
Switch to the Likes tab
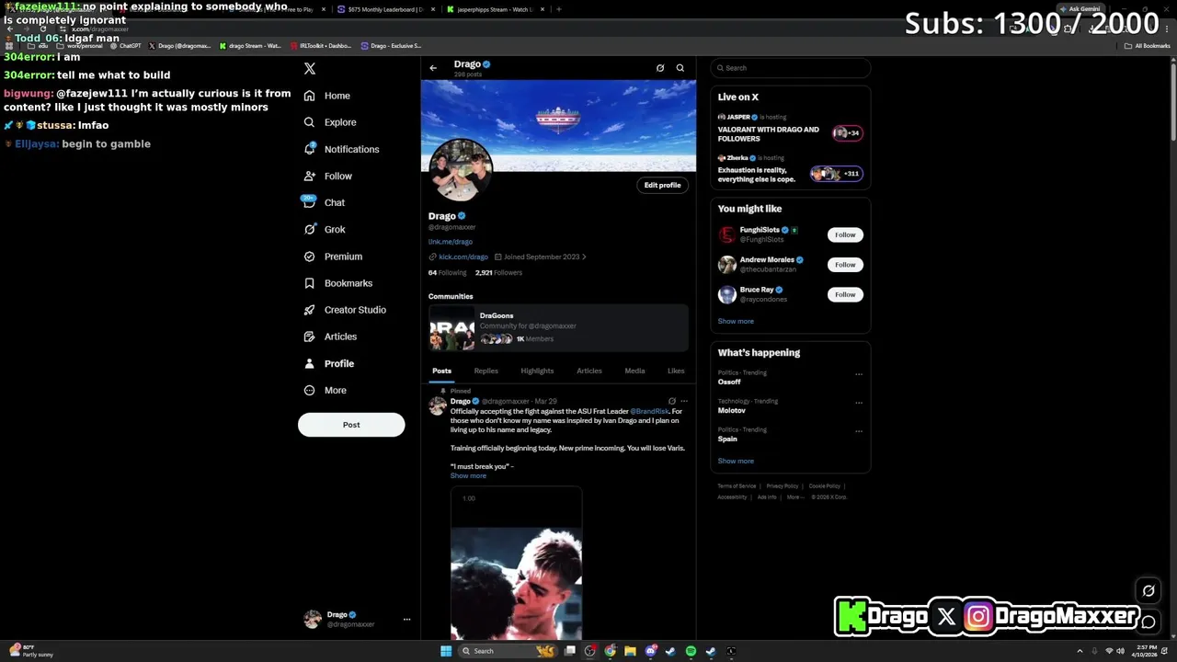676,371
